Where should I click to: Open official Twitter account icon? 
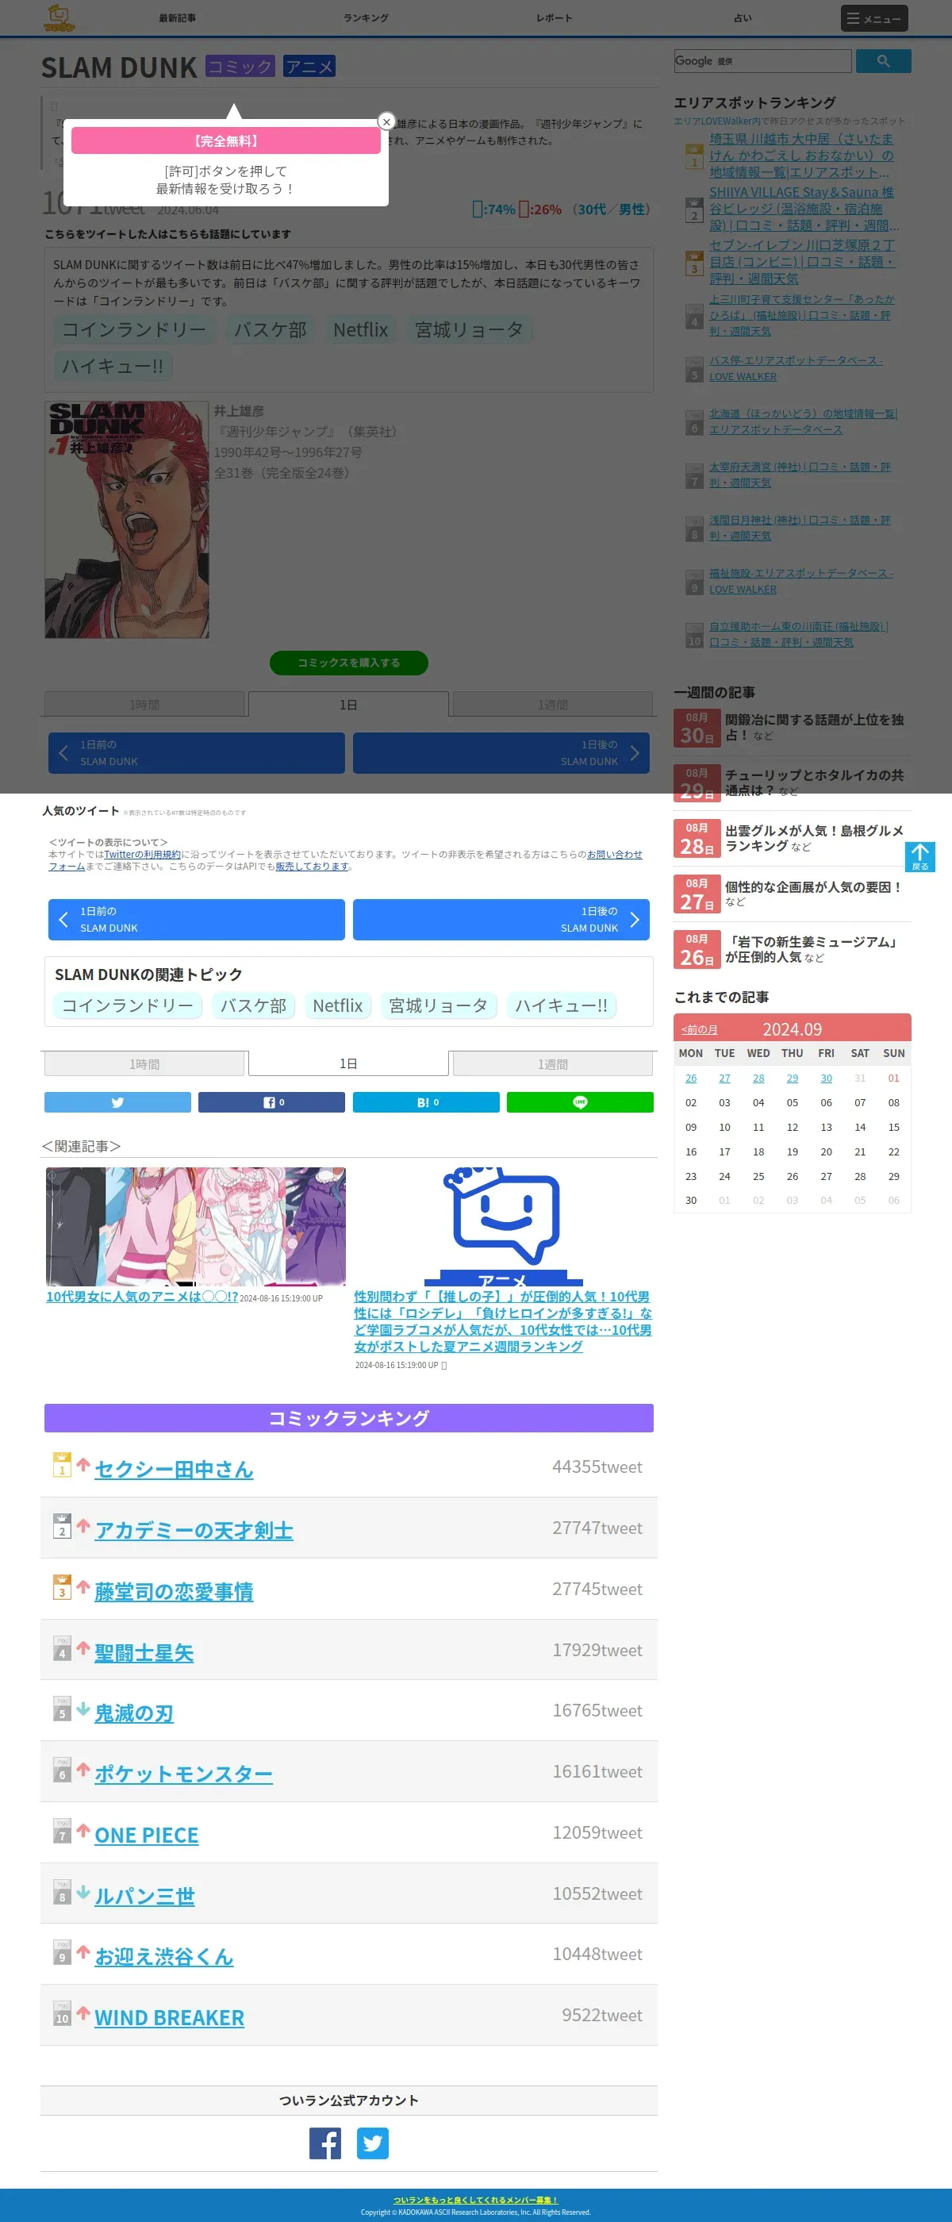point(373,2143)
